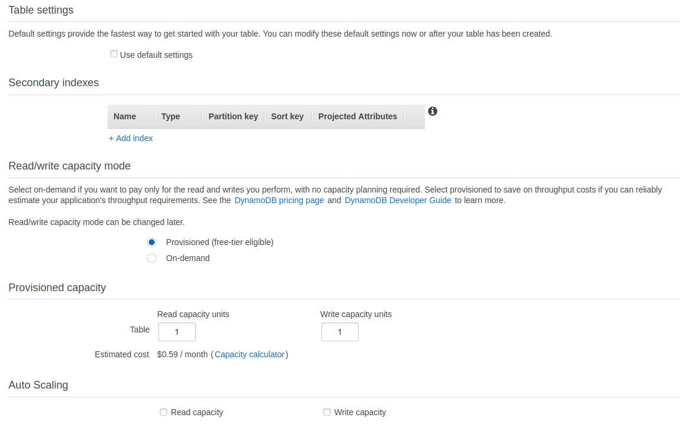Click the Projected Attributes column header
This screenshot has height=437, width=680.
[358, 116]
